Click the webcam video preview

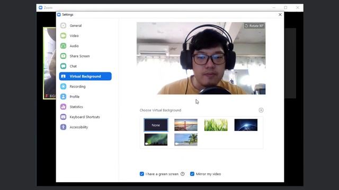pyautogui.click(x=201, y=58)
